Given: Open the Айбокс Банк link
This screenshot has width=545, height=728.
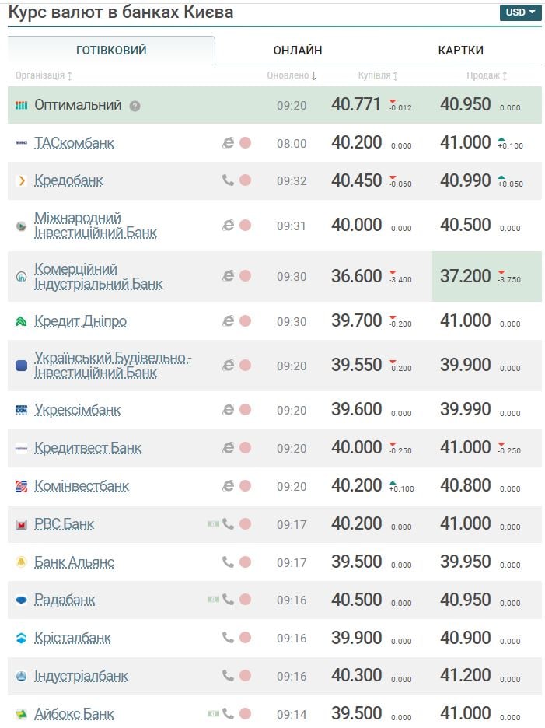Looking at the screenshot, I should point(74,713).
